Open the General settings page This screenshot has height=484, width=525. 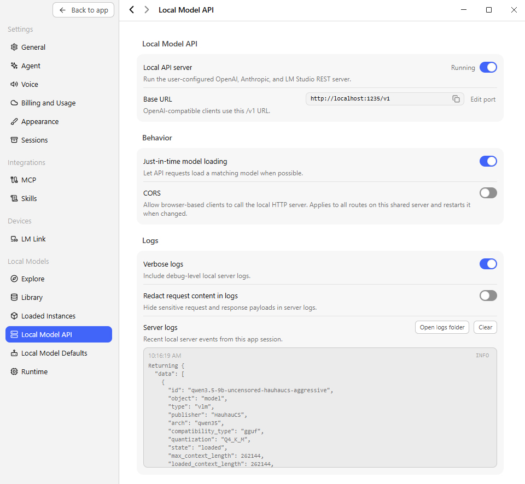pyautogui.click(x=59, y=47)
